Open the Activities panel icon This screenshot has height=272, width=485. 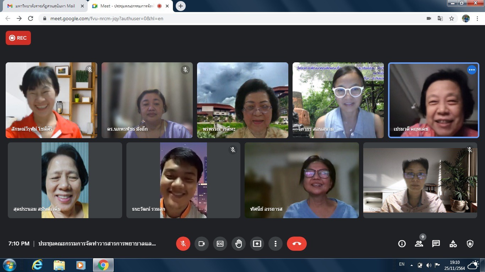[x=453, y=244]
